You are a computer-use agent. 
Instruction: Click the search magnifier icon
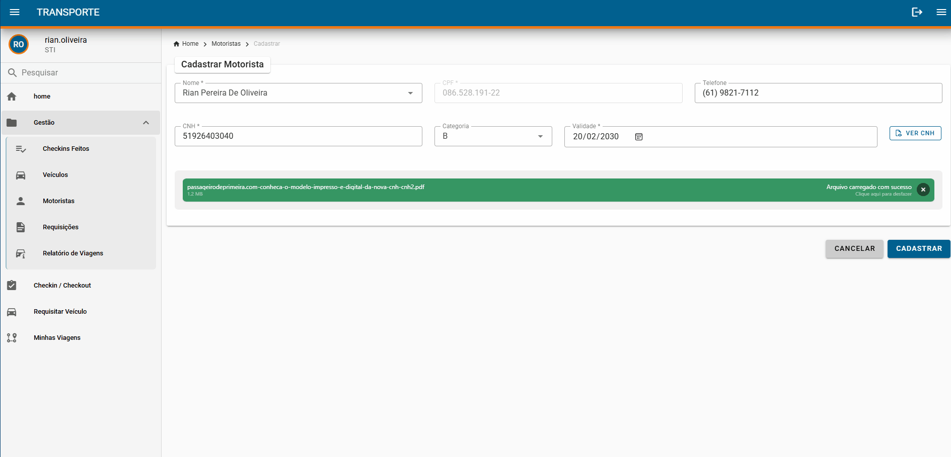13,73
